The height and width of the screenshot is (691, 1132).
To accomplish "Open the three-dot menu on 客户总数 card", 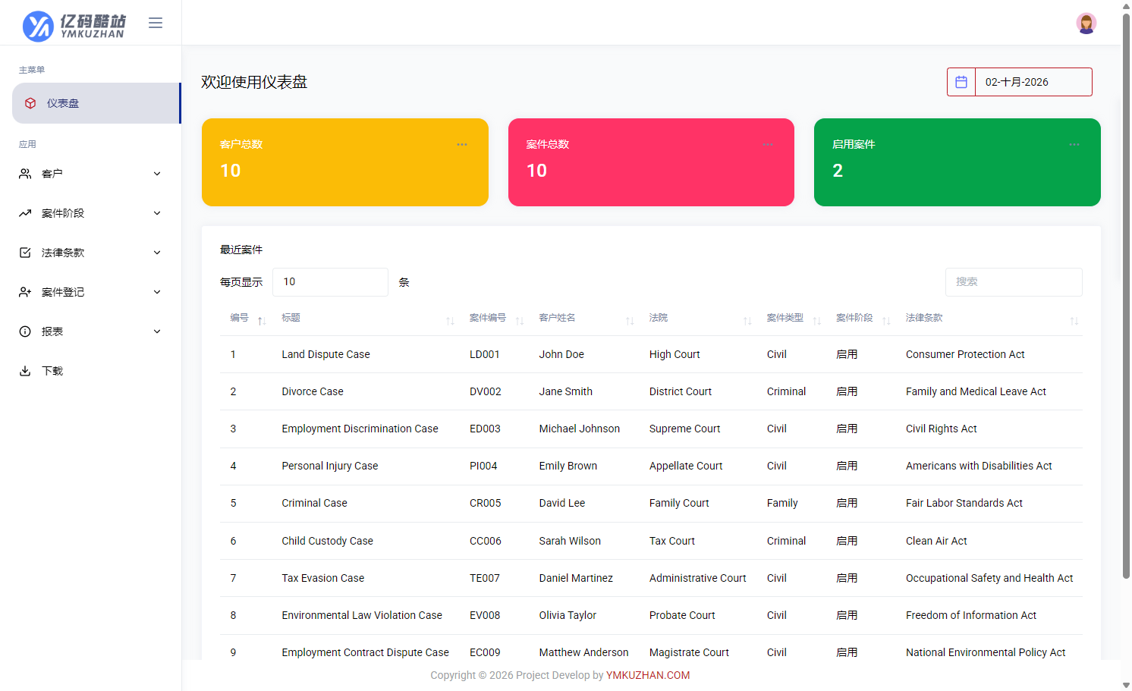I will 462,144.
